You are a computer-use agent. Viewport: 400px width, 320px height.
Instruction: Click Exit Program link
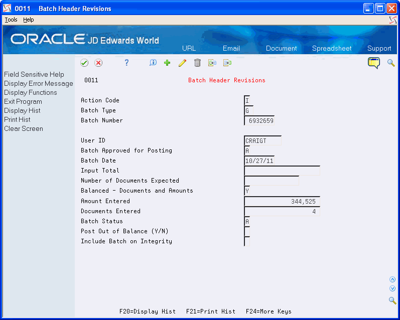click(x=23, y=101)
